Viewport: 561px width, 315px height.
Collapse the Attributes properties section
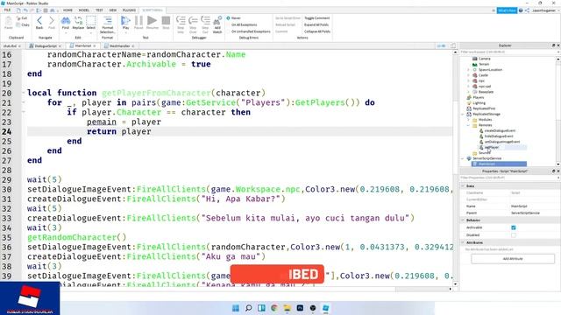(463, 242)
